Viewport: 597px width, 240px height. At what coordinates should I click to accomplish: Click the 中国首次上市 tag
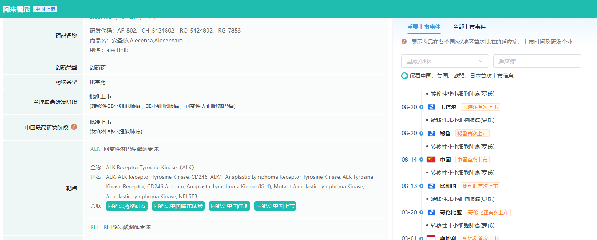pyautogui.click(x=472, y=160)
